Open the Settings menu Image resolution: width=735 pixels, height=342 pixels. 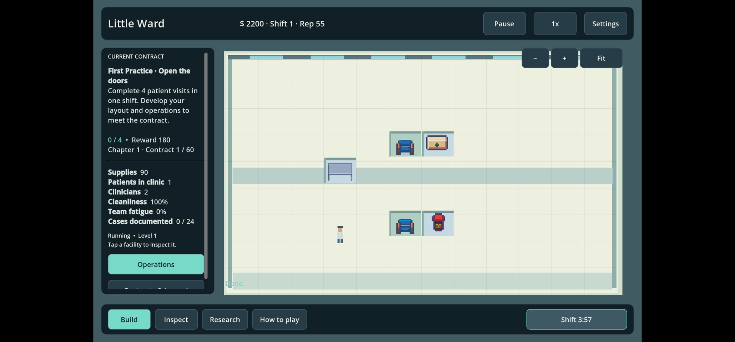[x=605, y=24]
